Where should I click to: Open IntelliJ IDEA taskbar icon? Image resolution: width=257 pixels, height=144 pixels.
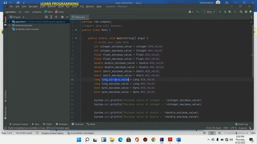(162, 140)
